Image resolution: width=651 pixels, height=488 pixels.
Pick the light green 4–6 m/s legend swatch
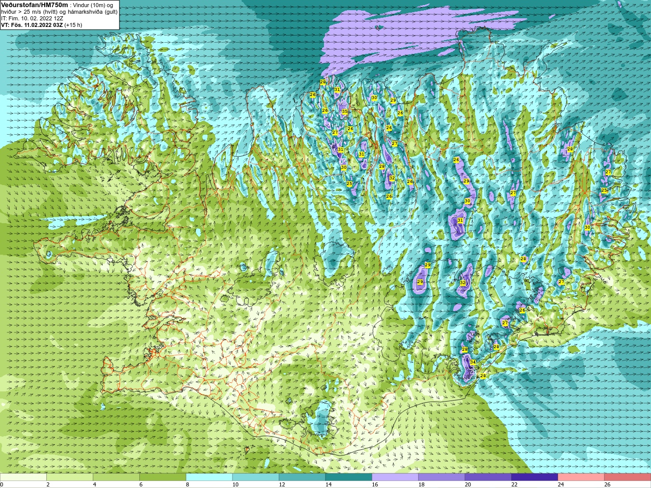[x=116, y=477]
